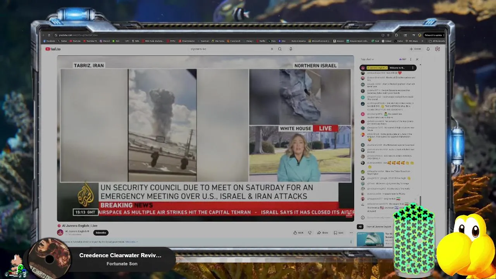Open Kick bookmark
496x279 pixels.
(x=116, y=41)
